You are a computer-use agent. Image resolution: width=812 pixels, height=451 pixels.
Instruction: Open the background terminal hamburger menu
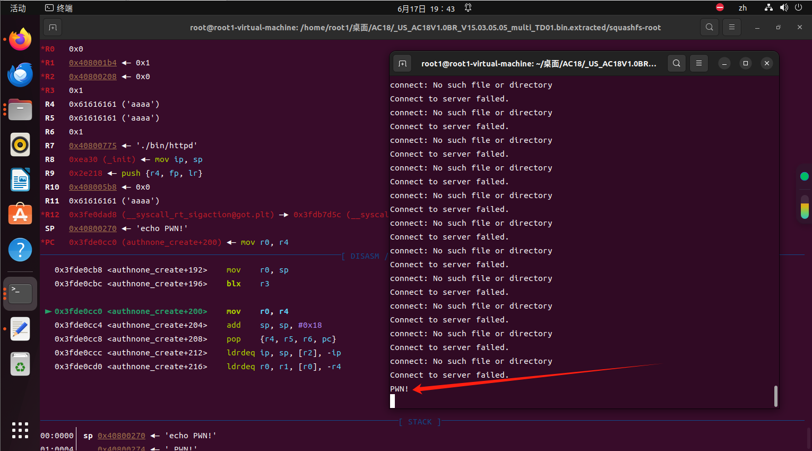click(732, 27)
